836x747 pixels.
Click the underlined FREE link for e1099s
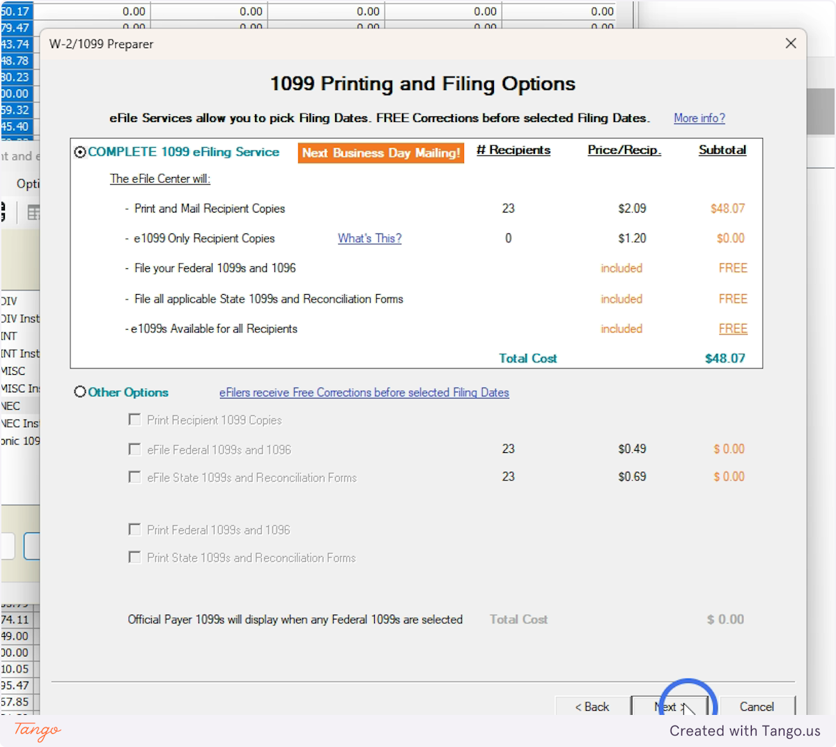click(x=733, y=328)
